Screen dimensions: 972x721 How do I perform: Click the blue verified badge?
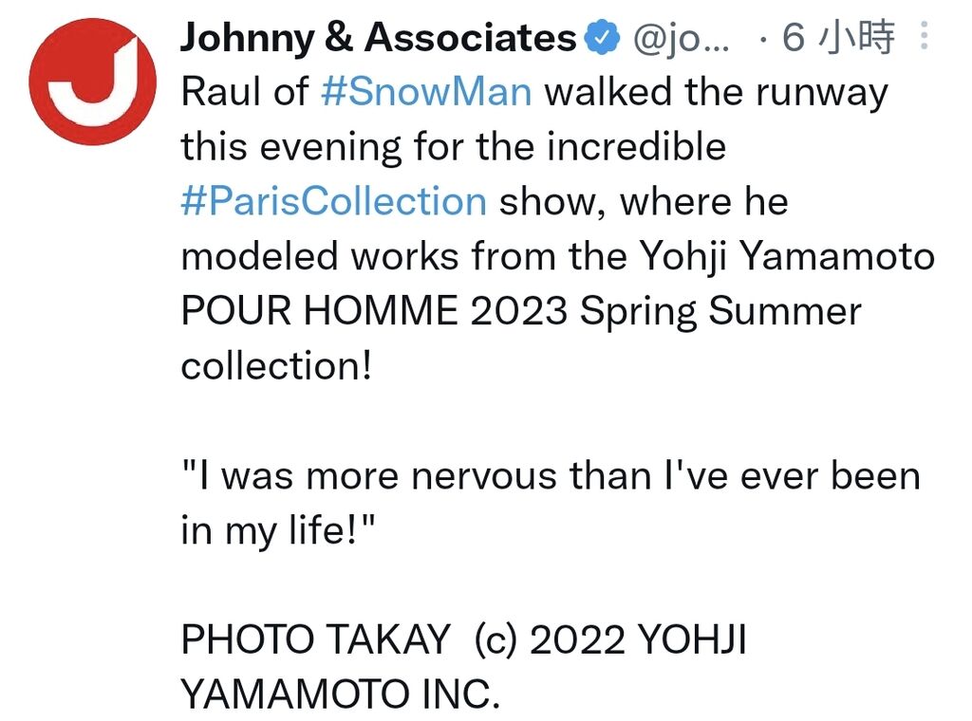(x=603, y=38)
